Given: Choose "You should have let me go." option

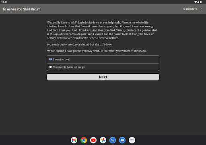Looking at the screenshot, I should click(x=103, y=67).
